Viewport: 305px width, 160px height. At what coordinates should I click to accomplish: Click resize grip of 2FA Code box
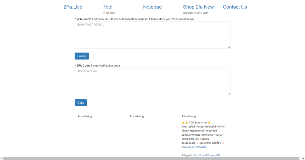(x=229, y=94)
